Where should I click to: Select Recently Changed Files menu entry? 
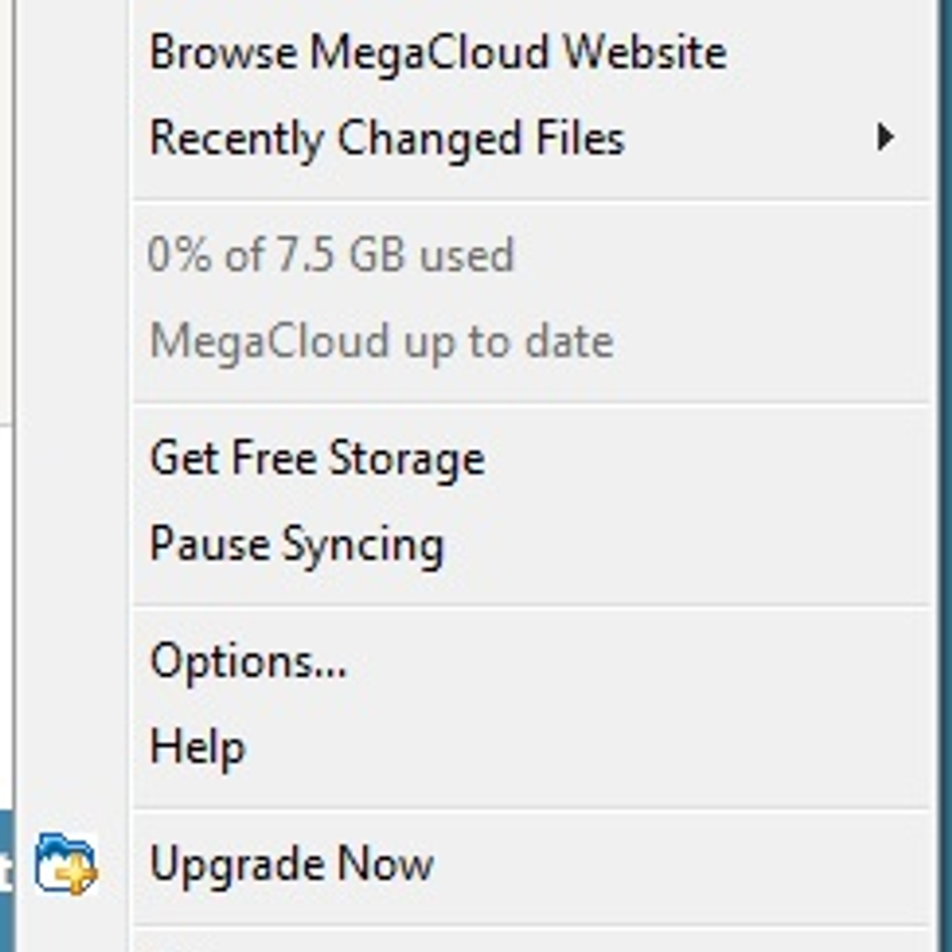[387, 139]
